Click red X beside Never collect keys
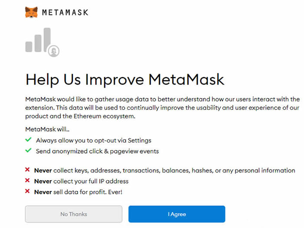 click(x=28, y=170)
